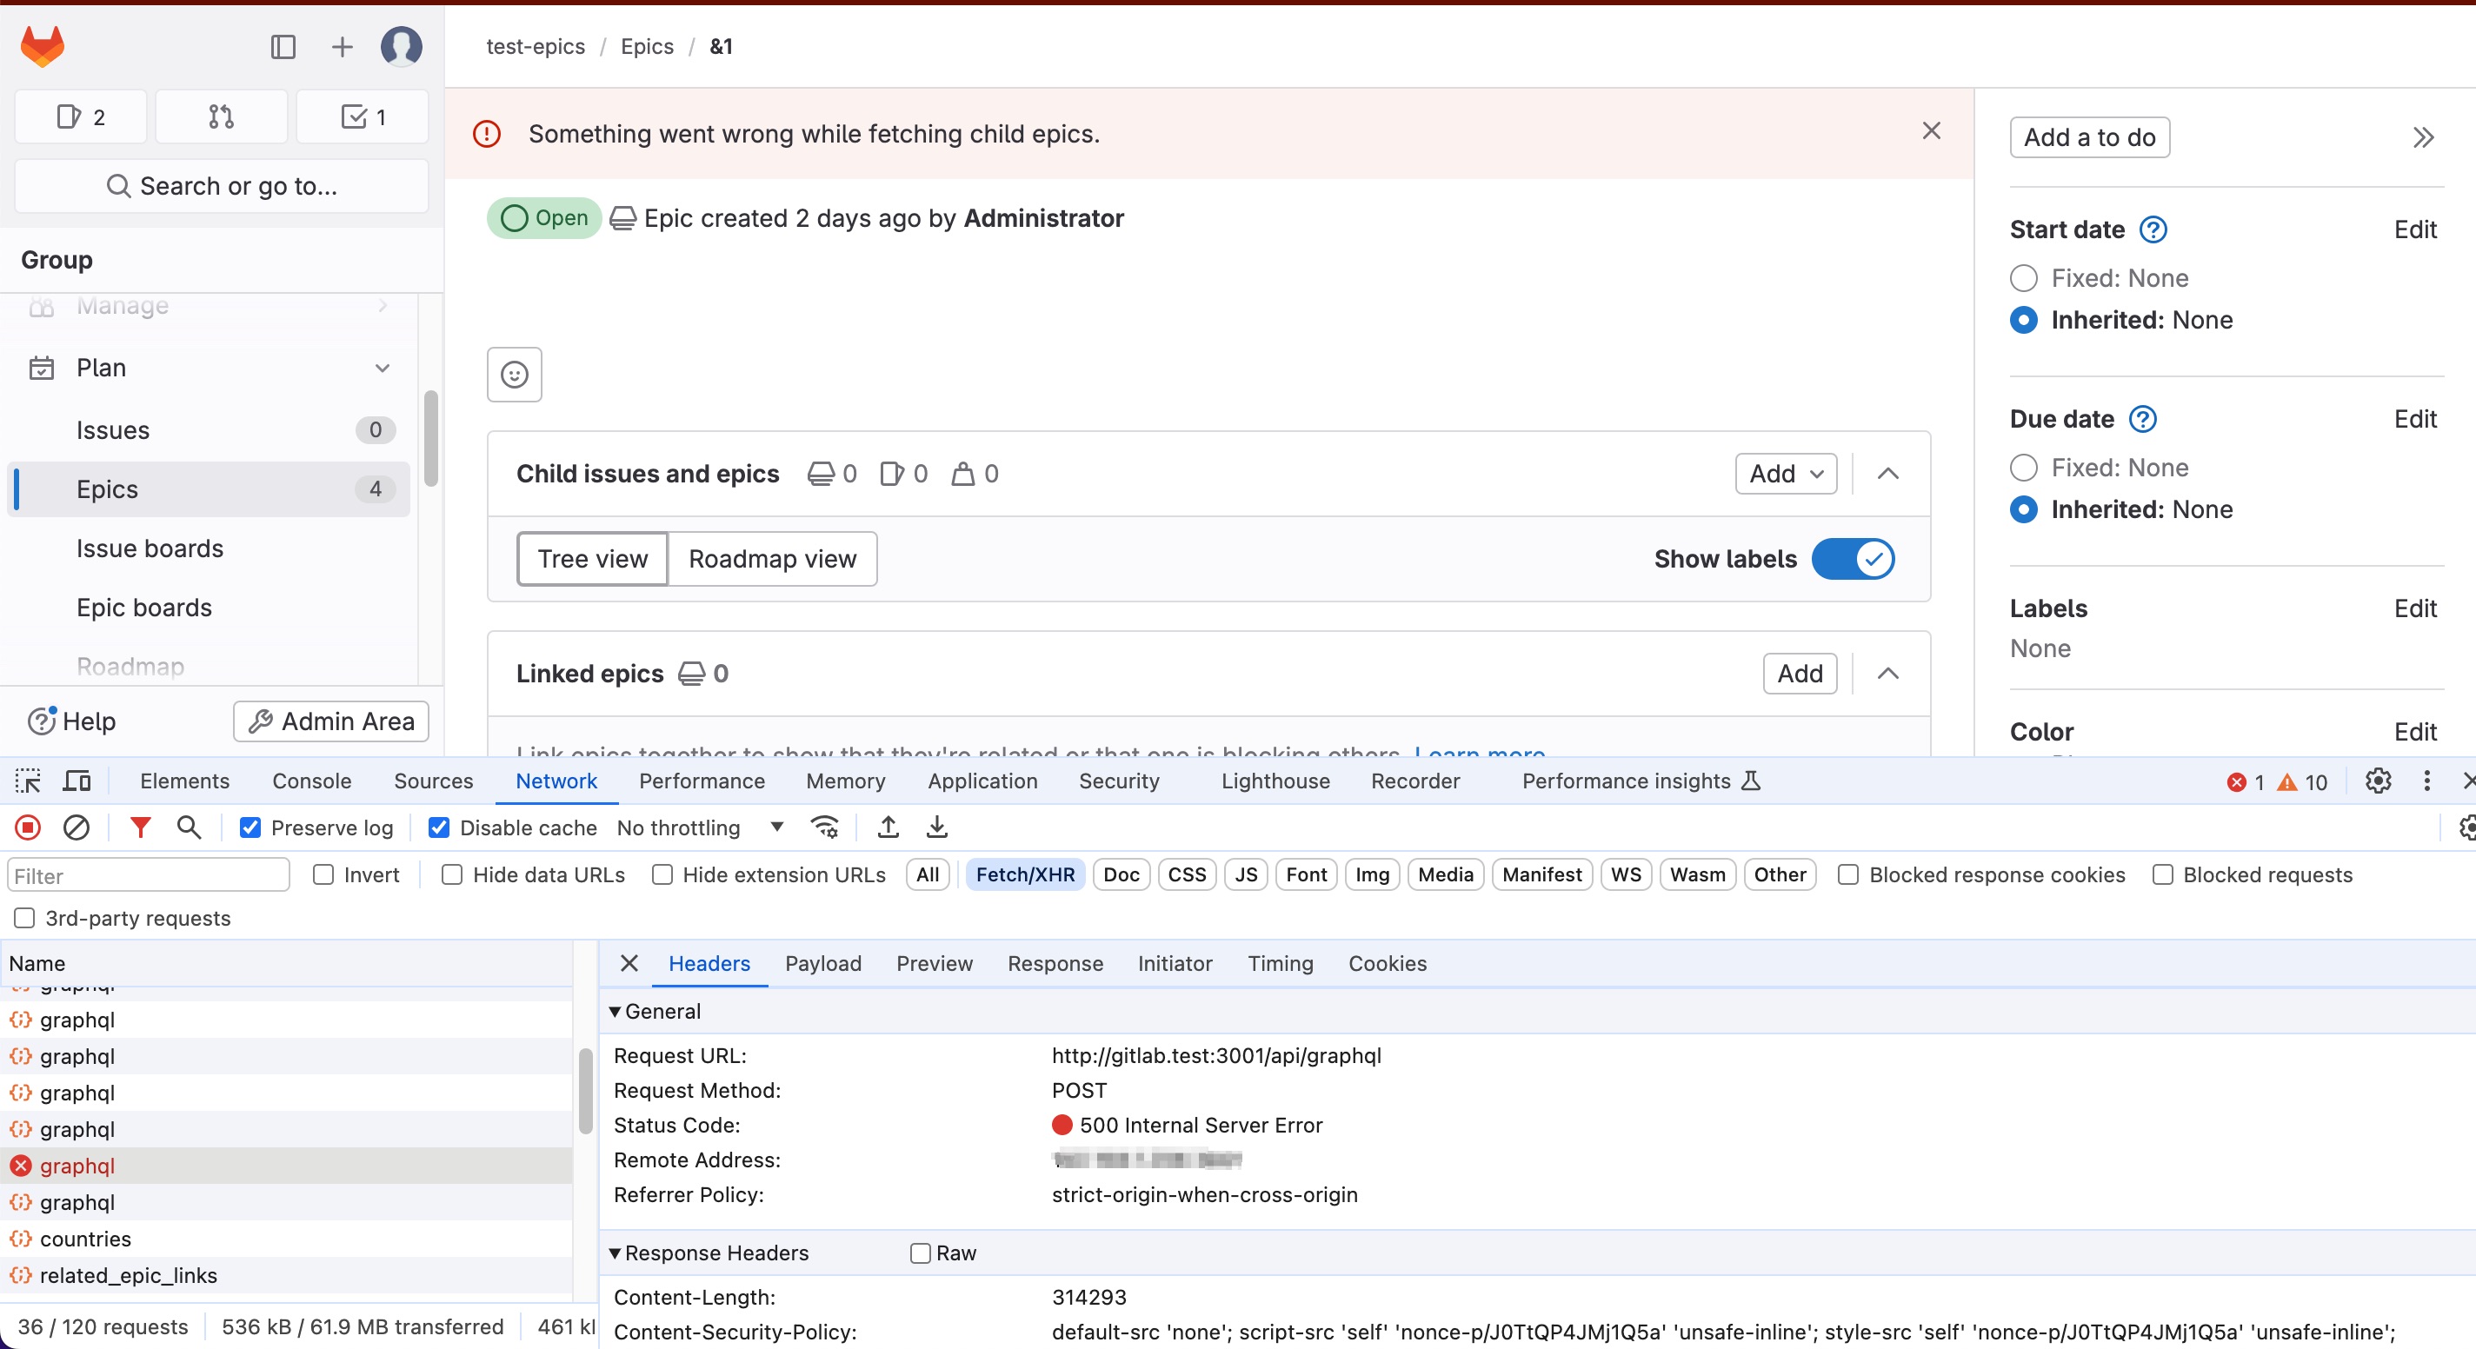Click the add emoji reaction button
2476x1349 pixels.
[514, 375]
